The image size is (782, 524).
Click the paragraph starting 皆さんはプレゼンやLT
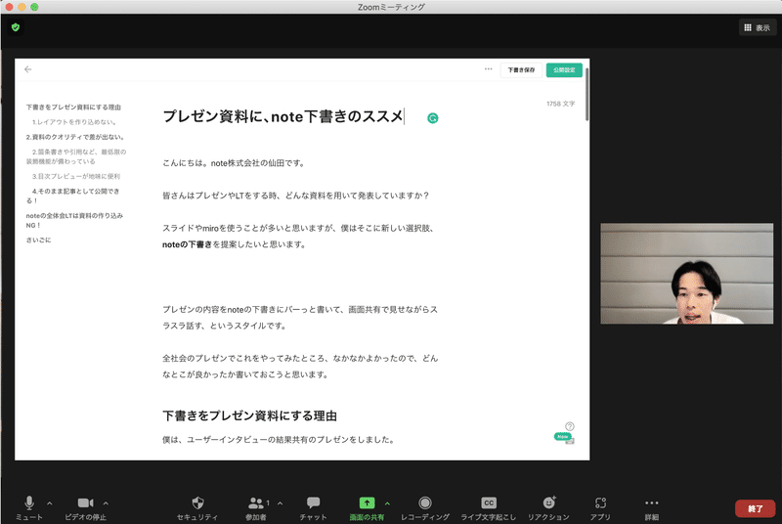[x=296, y=196]
